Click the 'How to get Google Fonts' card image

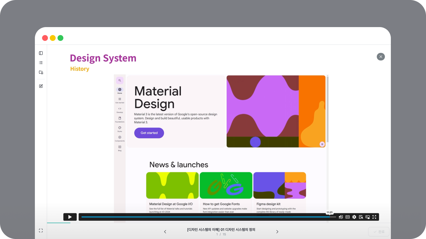tap(226, 185)
